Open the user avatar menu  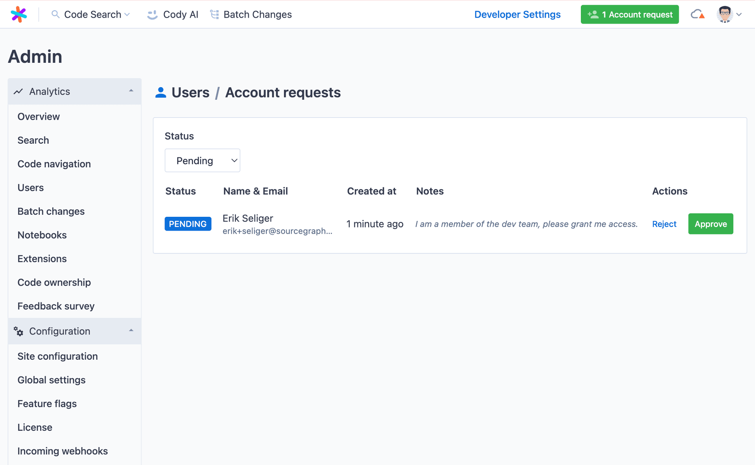[x=725, y=15]
